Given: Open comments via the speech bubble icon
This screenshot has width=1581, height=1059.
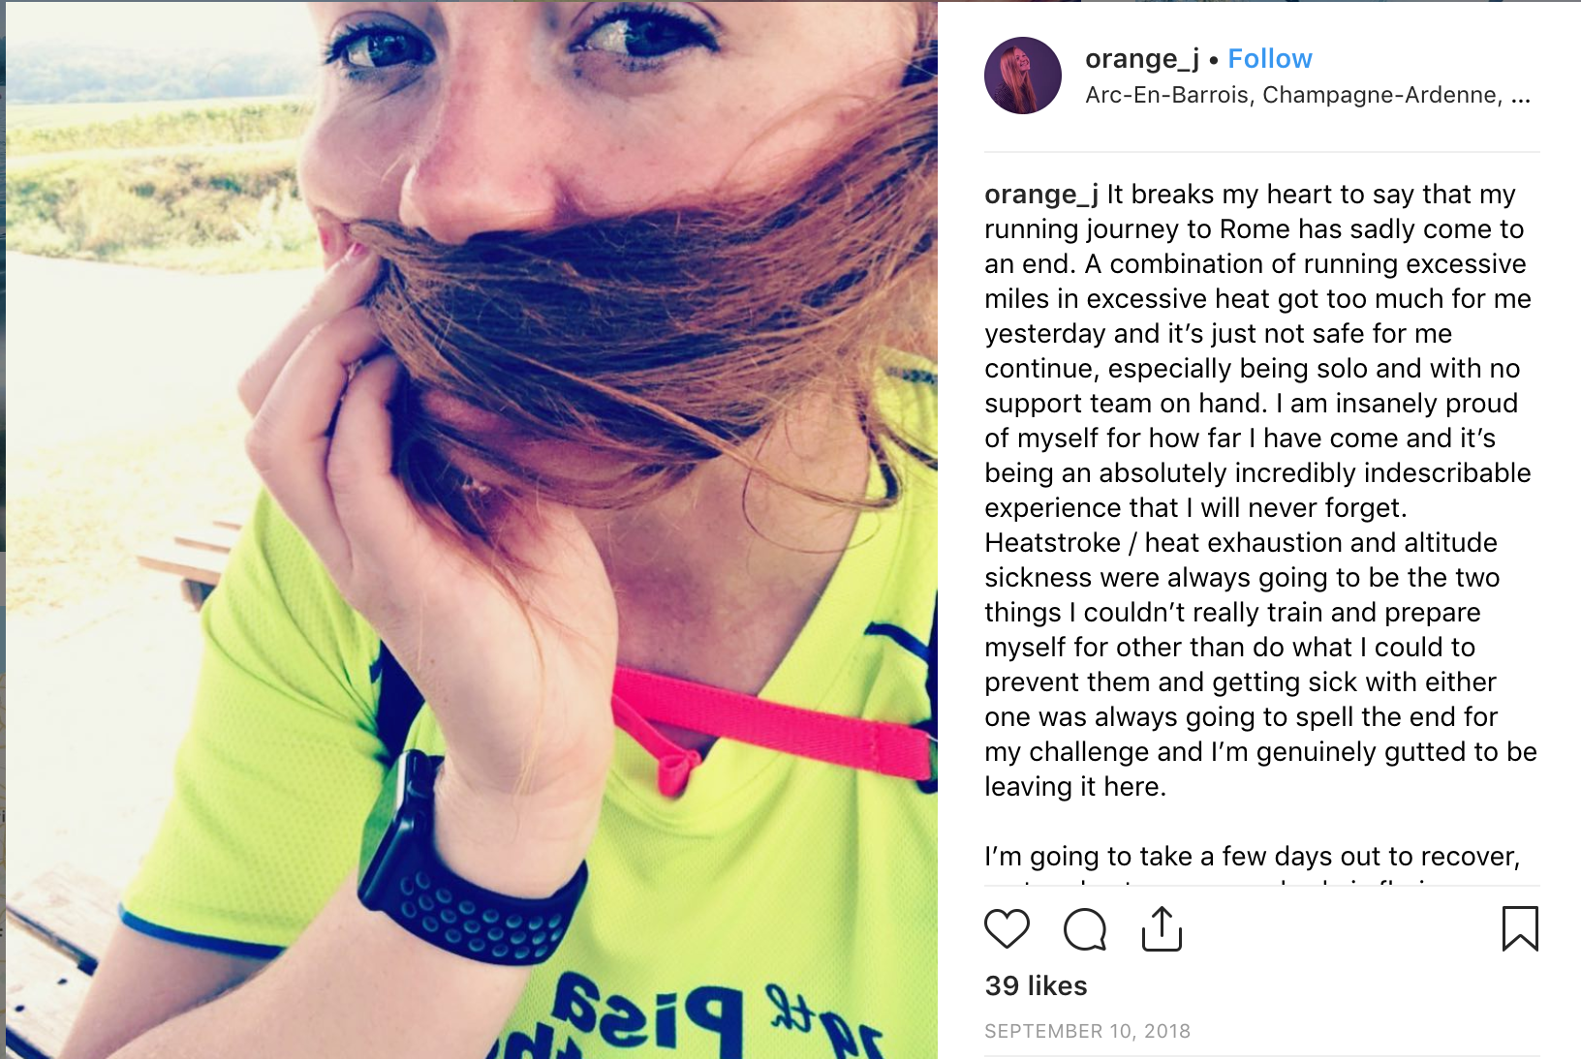Looking at the screenshot, I should click(1084, 929).
